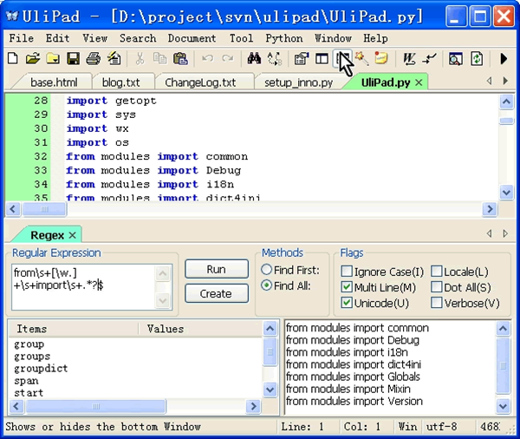Click the Open file folder icon
Screen dimensions: 520x439
[32, 59]
